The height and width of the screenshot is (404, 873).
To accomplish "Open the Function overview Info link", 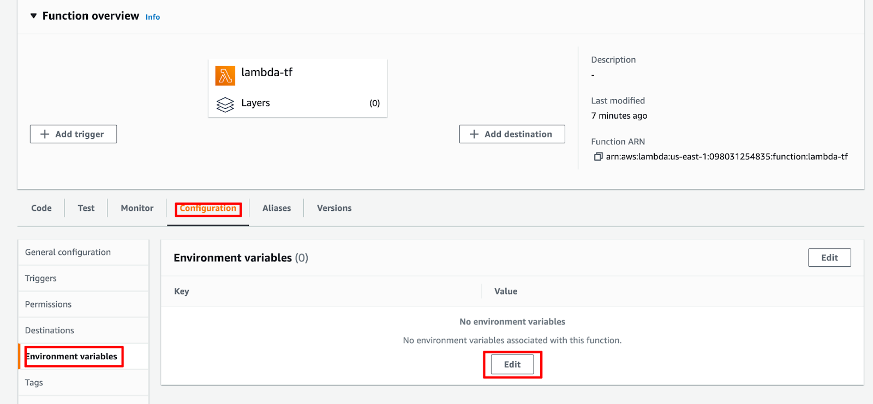I will coord(153,17).
